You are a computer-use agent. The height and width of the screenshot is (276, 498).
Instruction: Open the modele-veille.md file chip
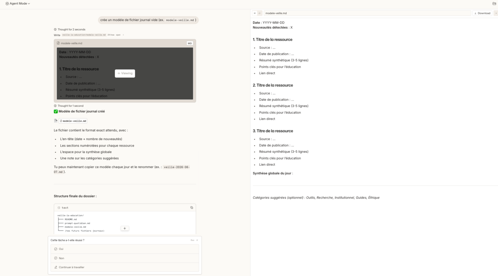[x=73, y=121]
